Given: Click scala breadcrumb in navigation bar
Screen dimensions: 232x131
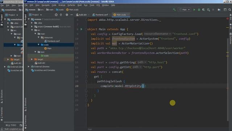Looking at the screenshot, I should (x=60, y=10).
